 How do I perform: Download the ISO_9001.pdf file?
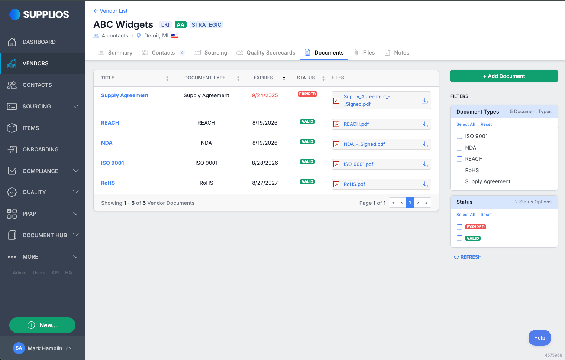(x=424, y=164)
